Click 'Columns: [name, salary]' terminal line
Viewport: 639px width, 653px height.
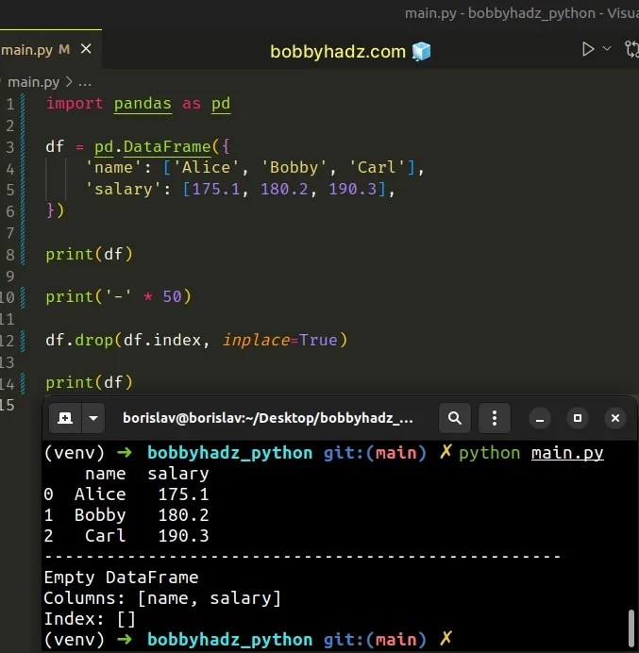coord(162,598)
